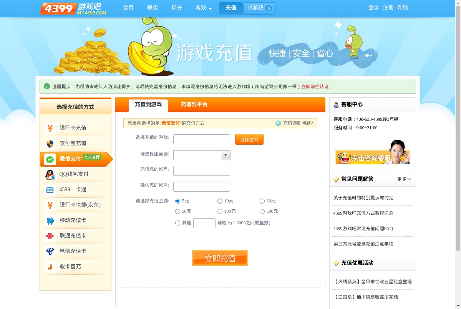Screen dimensions: 461x309
Task: Open 【火线精英】金甲末世双五星礼盒登场
Action: tap(373, 282)
